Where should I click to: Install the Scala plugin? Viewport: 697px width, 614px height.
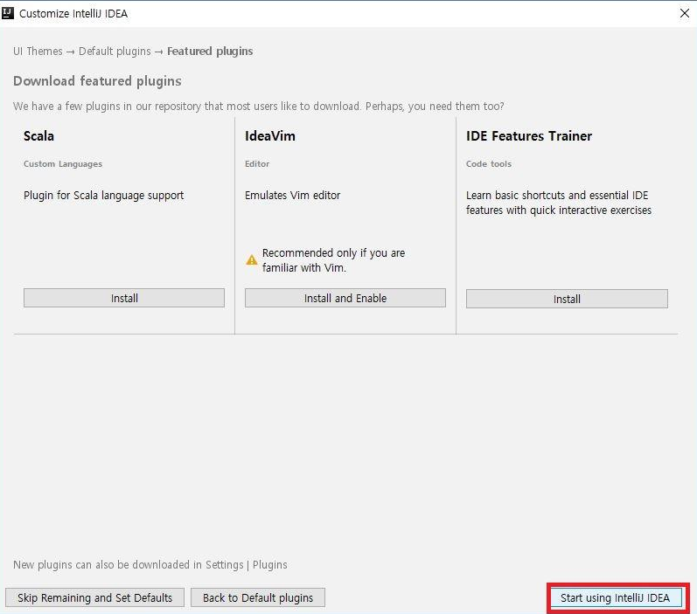pos(124,298)
